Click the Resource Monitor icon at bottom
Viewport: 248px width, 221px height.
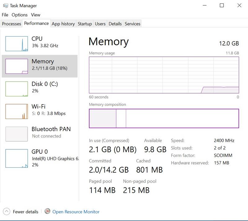(47, 212)
